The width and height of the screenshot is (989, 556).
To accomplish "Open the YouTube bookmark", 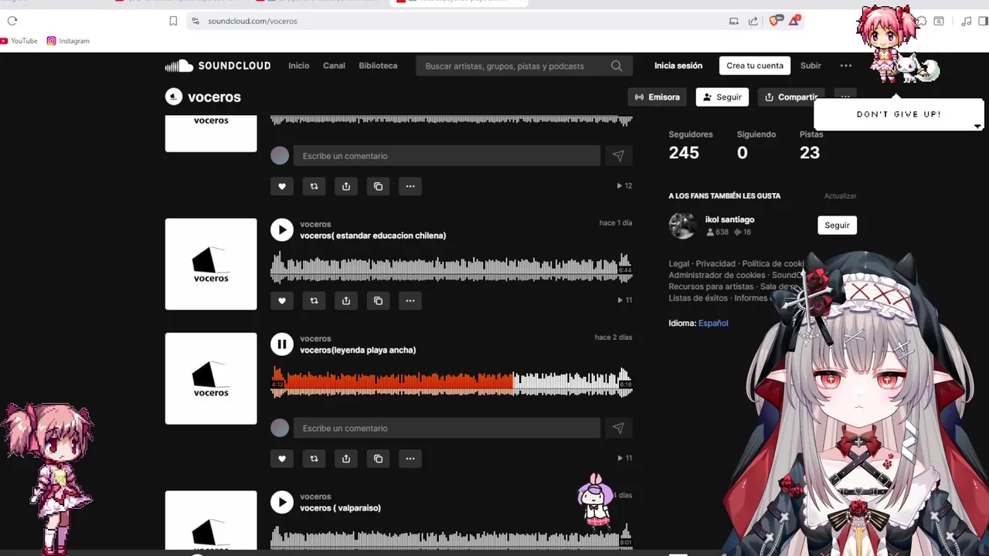I will [x=19, y=41].
